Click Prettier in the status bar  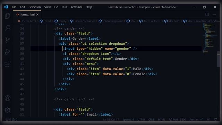[x=196, y=119]
